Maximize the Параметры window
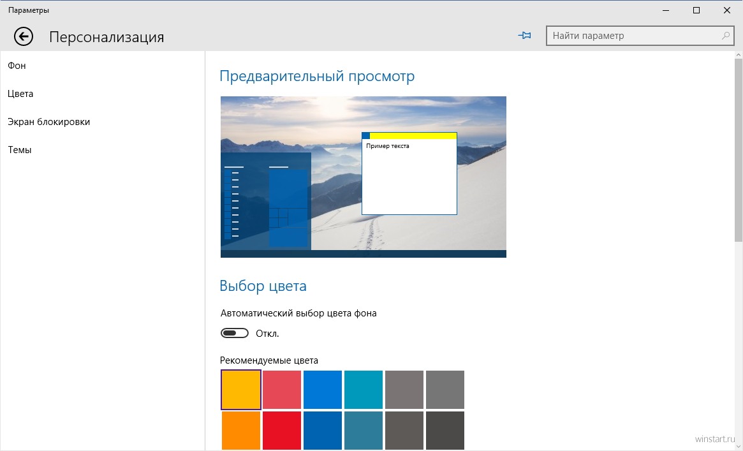743x451 pixels. pos(696,10)
